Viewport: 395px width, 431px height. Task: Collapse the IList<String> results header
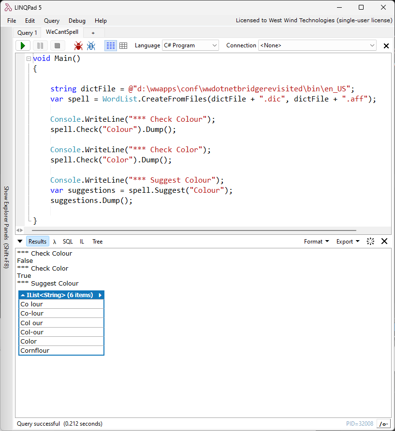click(x=23, y=295)
